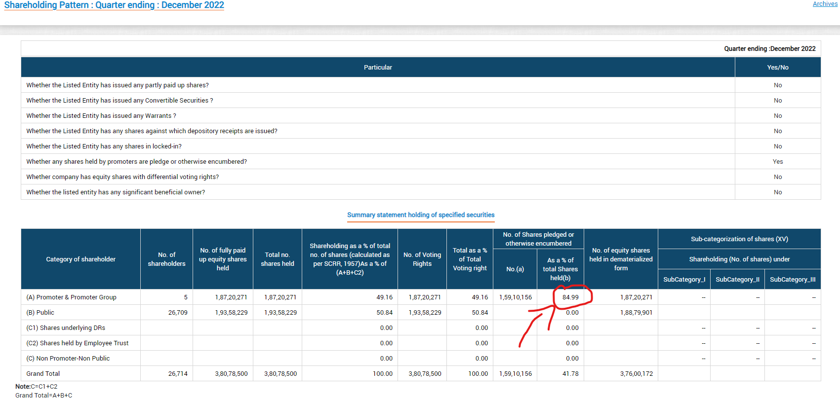Click the No. of shareholders column header
Screen dimensions: 840x400
pyautogui.click(x=166, y=259)
